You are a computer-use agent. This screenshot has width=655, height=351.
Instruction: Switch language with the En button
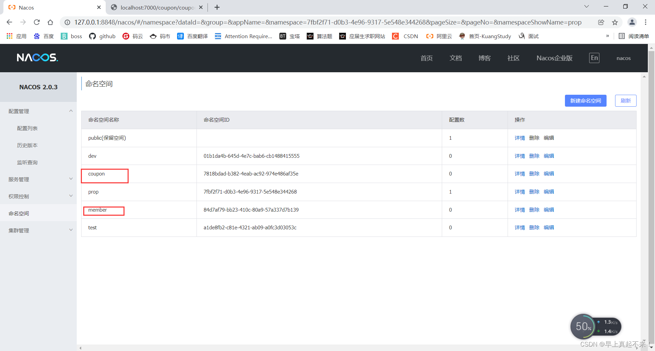tap(594, 58)
